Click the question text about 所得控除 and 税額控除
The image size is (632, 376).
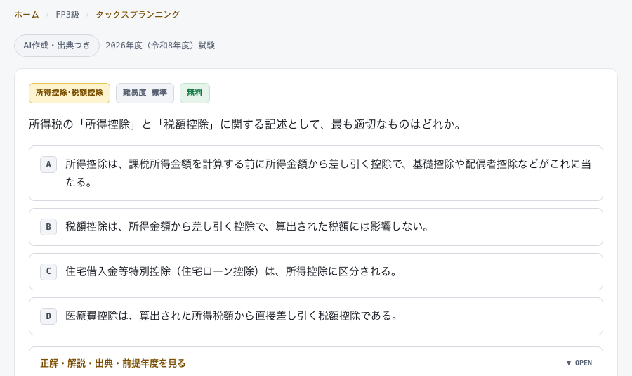click(246, 124)
